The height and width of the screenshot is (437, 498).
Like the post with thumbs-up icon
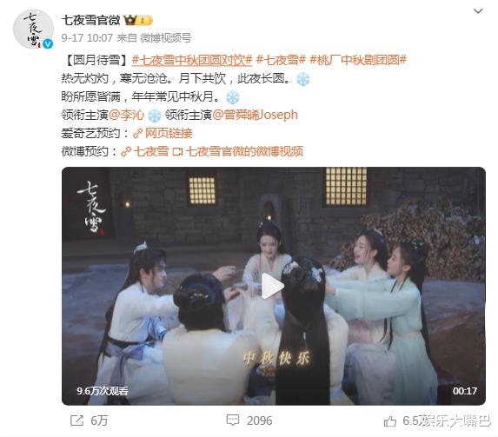click(x=389, y=421)
